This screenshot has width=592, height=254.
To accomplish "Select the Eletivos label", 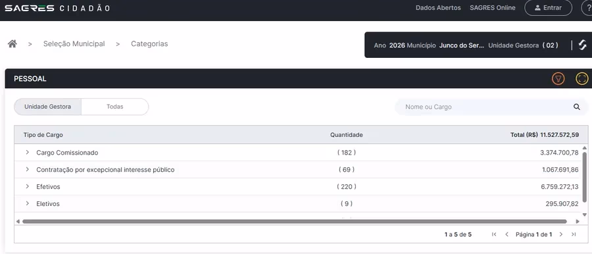I will click(x=48, y=204).
